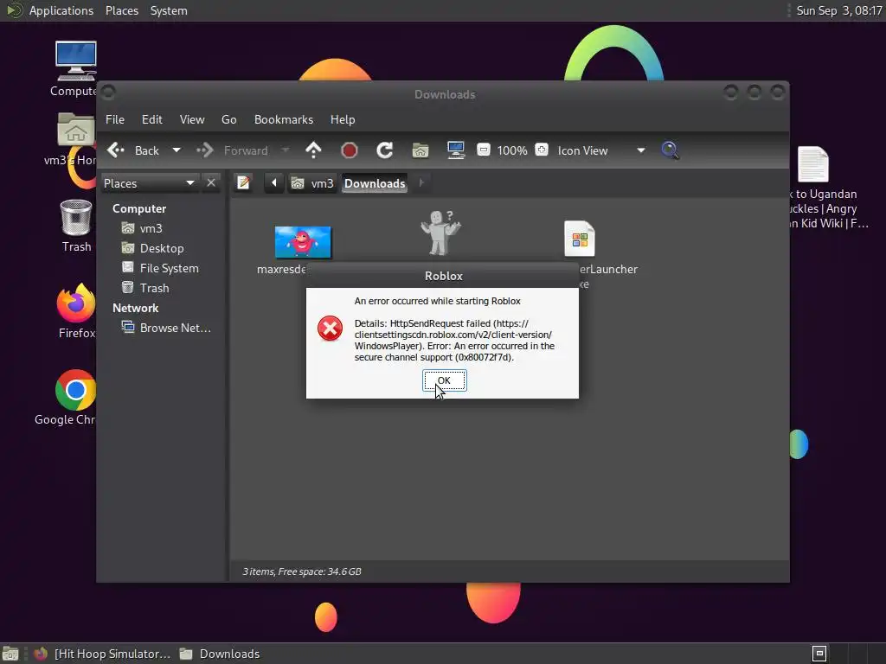This screenshot has height=664, width=886.
Task: Open the File menu
Action: tap(115, 119)
